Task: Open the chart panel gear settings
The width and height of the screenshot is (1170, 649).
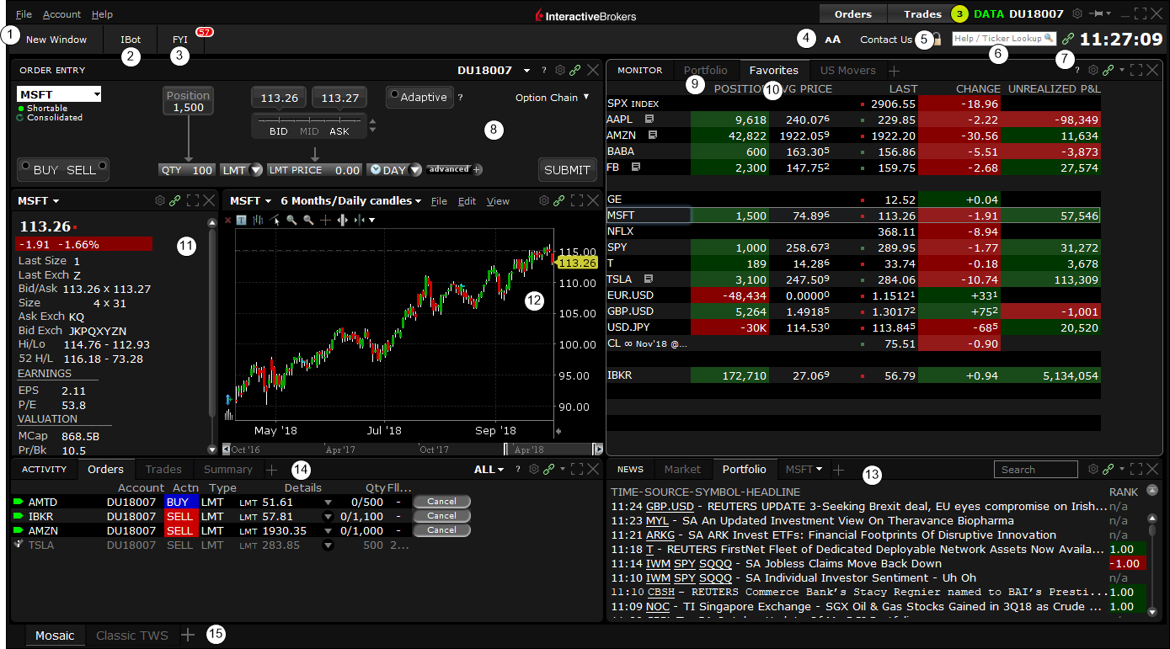Action: (543, 201)
